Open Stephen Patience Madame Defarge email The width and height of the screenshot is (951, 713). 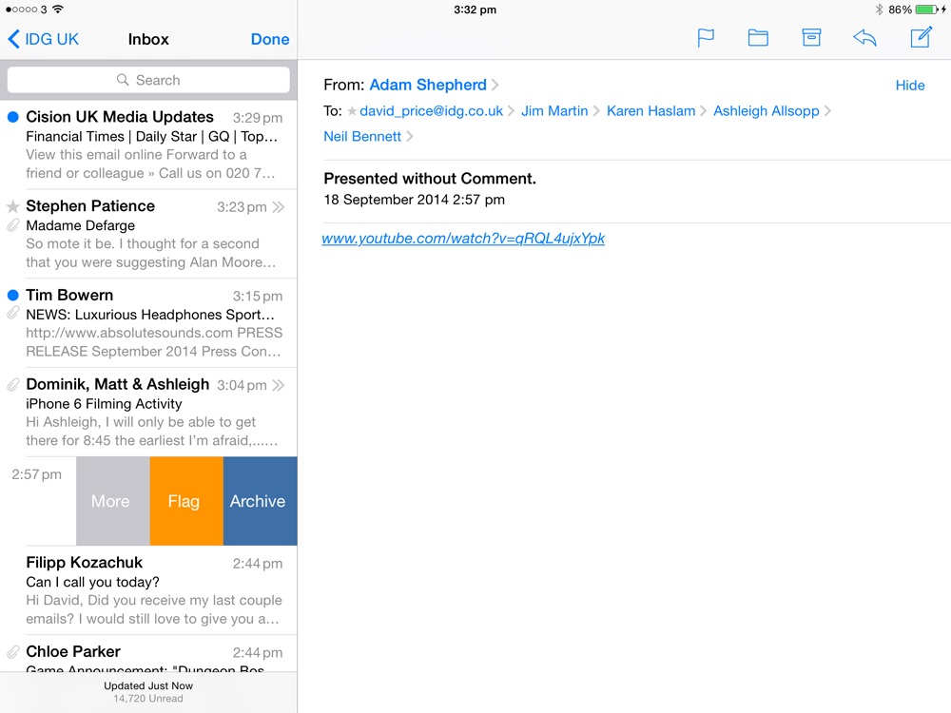click(x=148, y=234)
